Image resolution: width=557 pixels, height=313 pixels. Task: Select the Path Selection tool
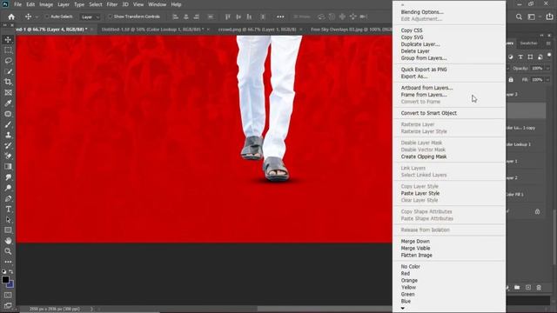[8, 220]
